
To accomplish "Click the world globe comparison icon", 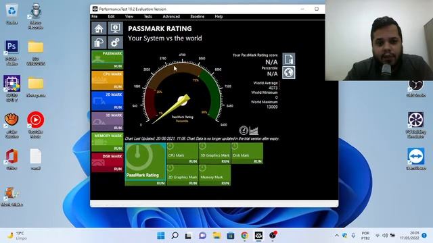I will coord(289,72).
